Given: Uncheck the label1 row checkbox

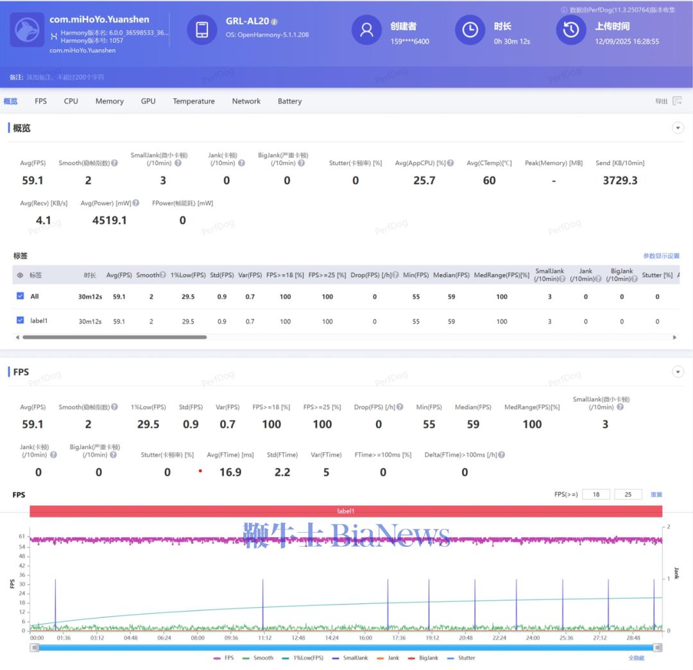Looking at the screenshot, I should pyautogui.click(x=21, y=320).
